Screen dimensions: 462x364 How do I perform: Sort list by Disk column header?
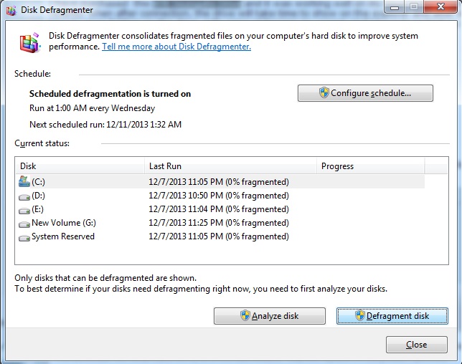[x=79, y=166]
